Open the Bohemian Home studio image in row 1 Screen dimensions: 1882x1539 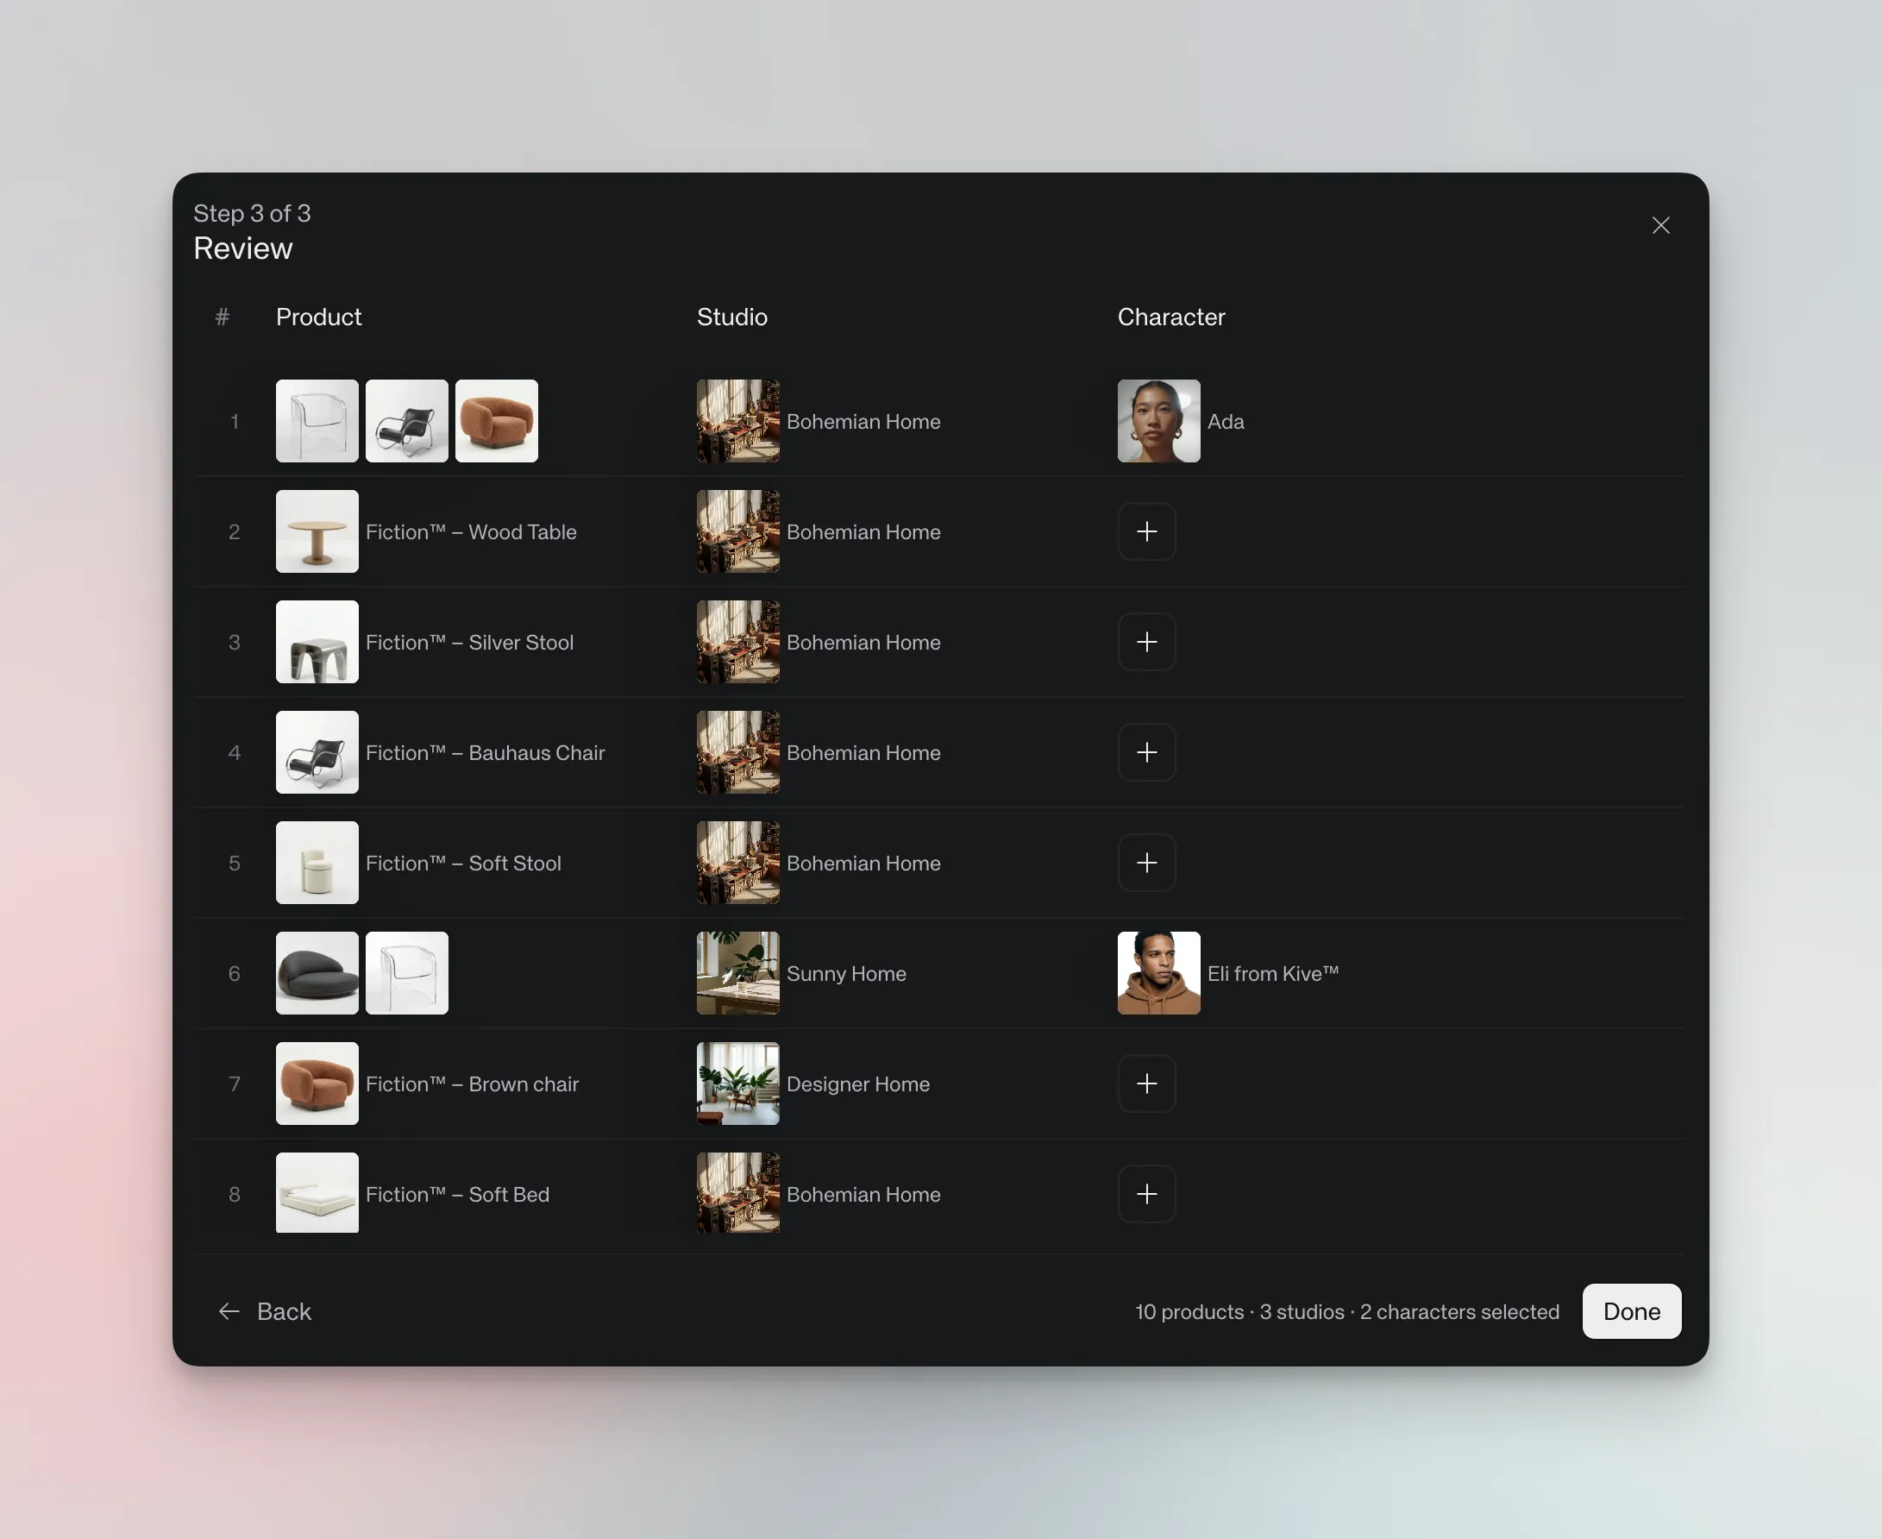(737, 421)
